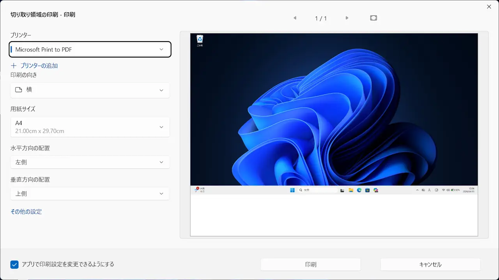Viewport: 499px width, 280px height.
Task: Open その他の設定 link
Action: click(x=26, y=212)
